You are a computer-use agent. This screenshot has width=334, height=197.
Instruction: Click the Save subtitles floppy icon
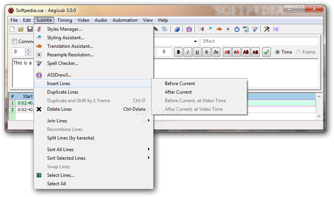pos(30,29)
